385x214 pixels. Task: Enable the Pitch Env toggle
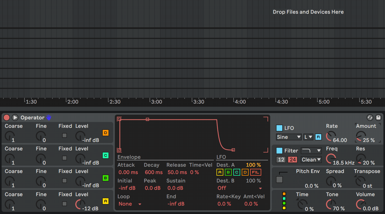(279, 180)
